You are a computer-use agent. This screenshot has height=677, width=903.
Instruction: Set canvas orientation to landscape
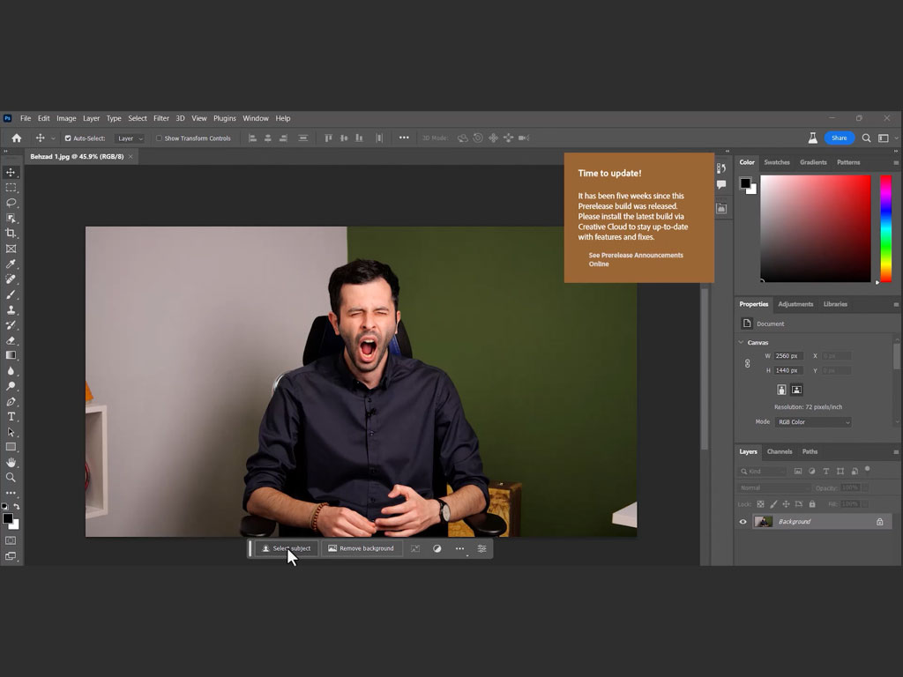(796, 390)
